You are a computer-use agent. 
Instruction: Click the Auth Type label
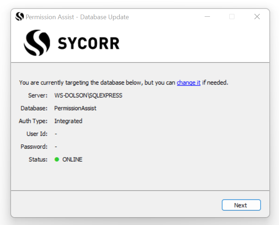(33, 121)
